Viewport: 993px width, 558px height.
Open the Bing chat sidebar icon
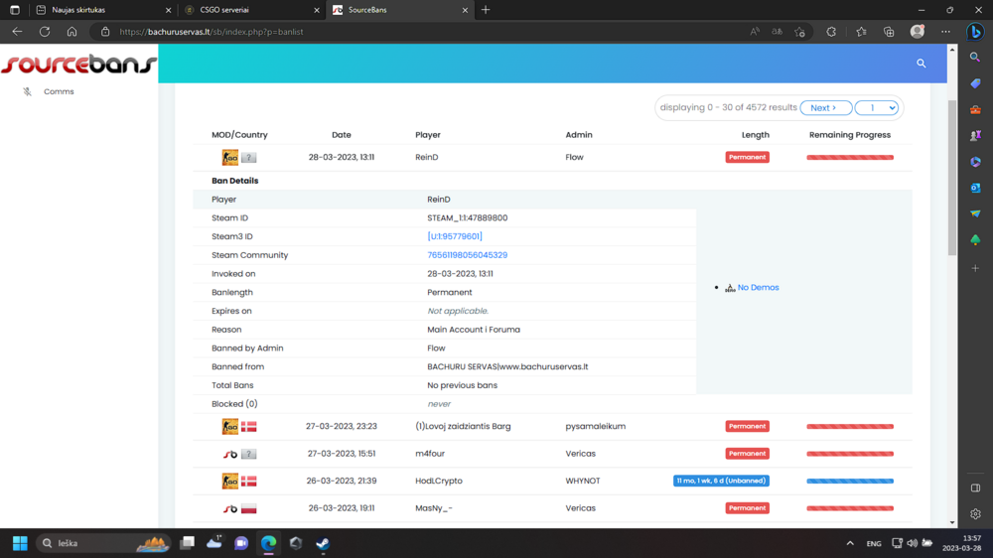[x=975, y=32]
